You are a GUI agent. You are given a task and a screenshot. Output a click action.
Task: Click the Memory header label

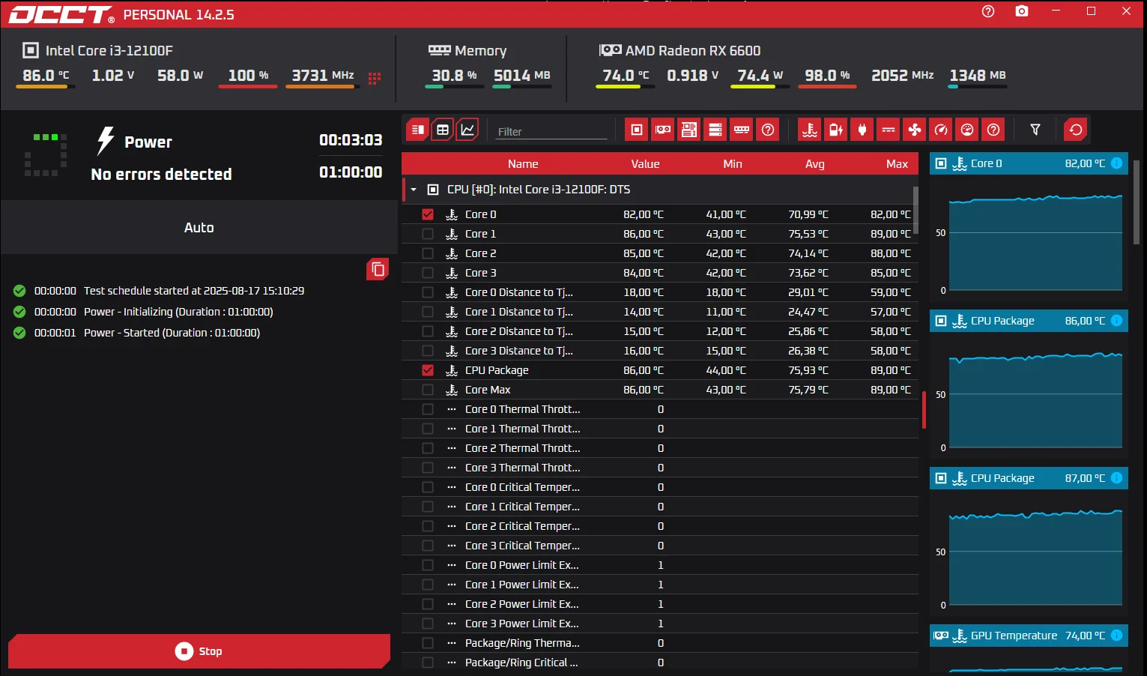480,51
